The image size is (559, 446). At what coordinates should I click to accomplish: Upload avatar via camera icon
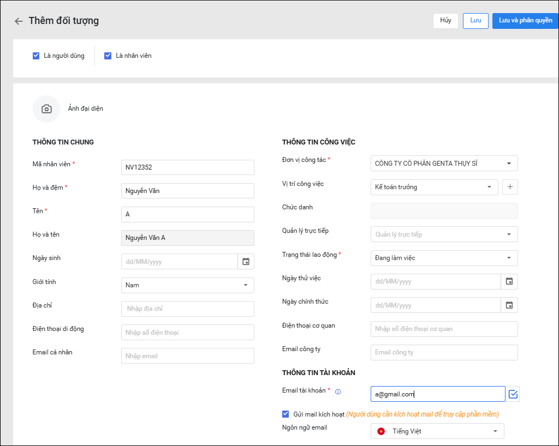coord(46,109)
